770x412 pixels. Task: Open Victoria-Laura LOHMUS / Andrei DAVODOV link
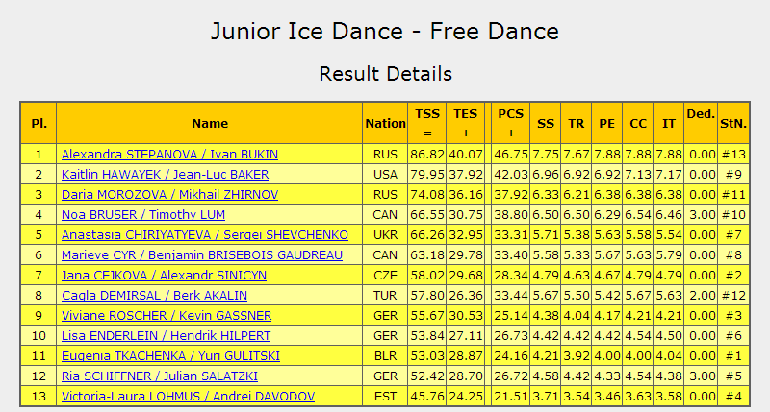(x=188, y=396)
